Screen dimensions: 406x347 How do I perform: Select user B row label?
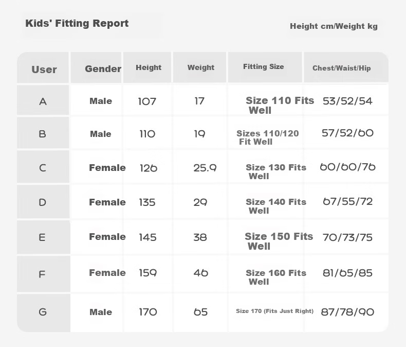pos(43,134)
